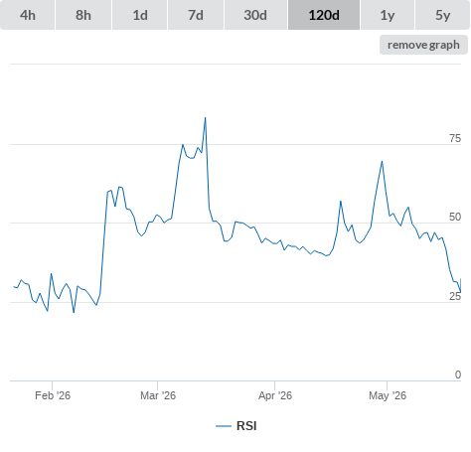Choose the 1d range tab

[x=140, y=15]
